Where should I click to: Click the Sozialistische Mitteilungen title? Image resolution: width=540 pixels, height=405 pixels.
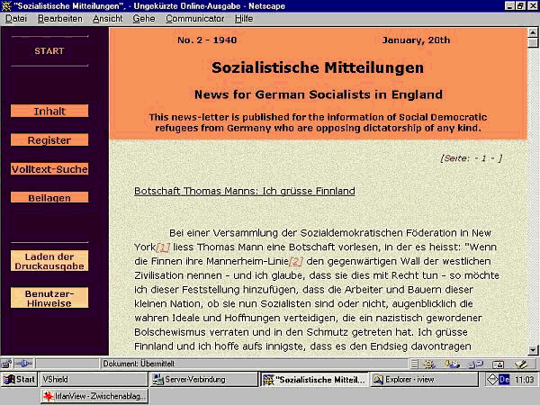(x=318, y=67)
